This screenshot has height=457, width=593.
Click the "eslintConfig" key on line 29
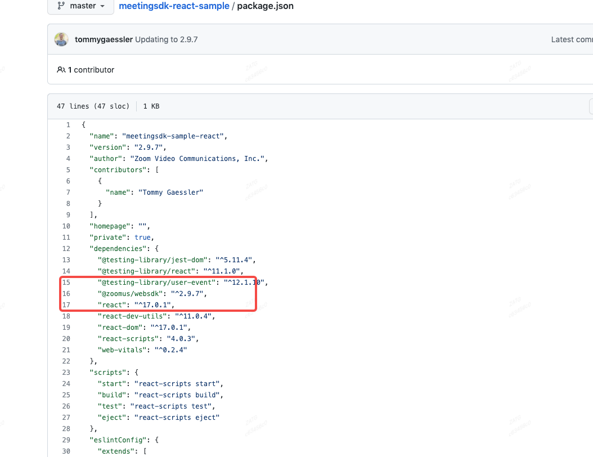(x=118, y=440)
